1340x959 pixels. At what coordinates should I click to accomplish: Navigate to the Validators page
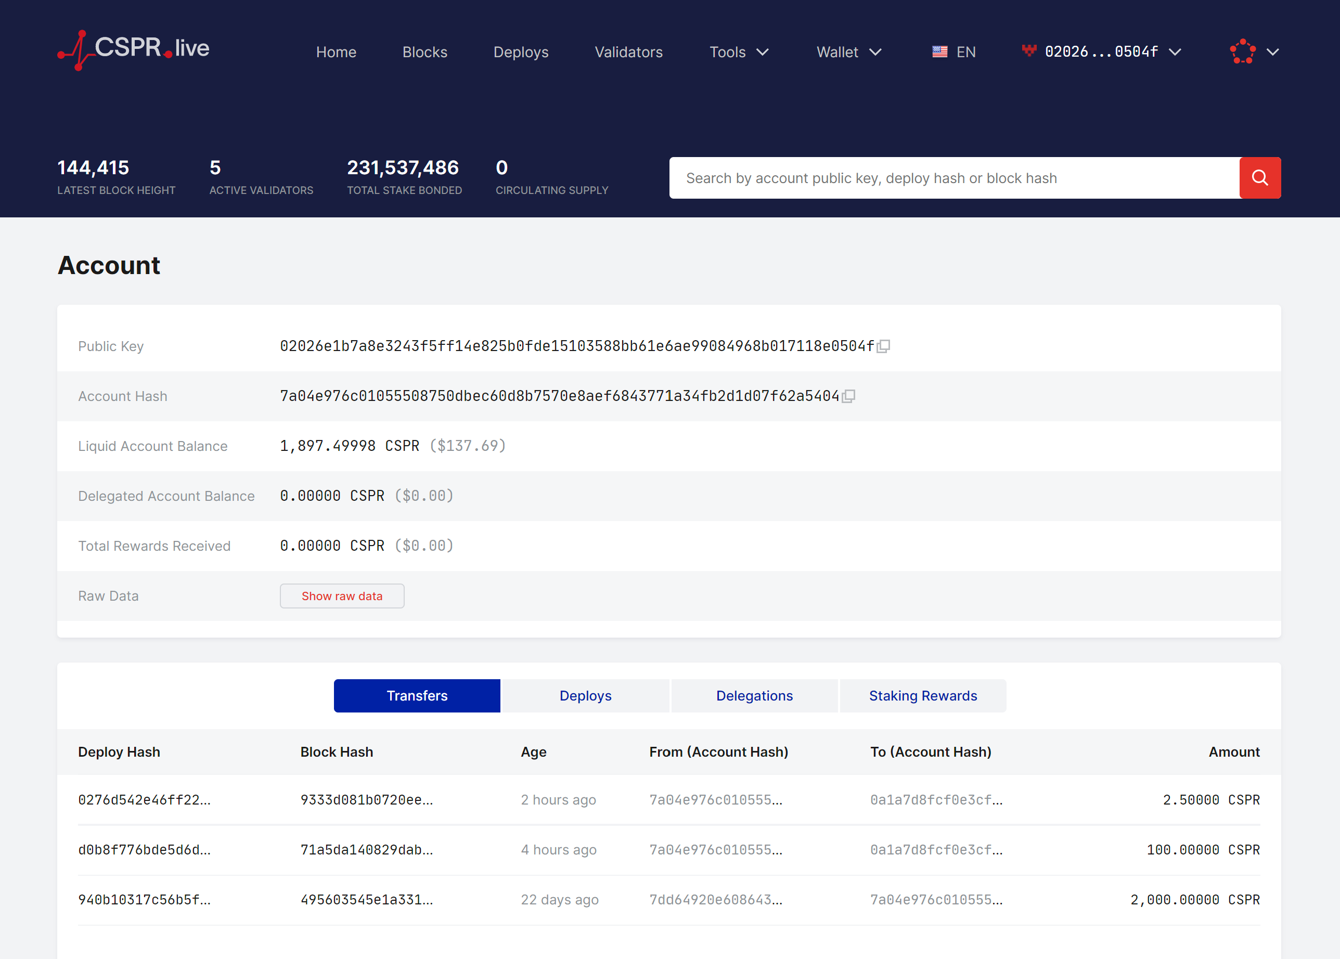pyautogui.click(x=628, y=52)
